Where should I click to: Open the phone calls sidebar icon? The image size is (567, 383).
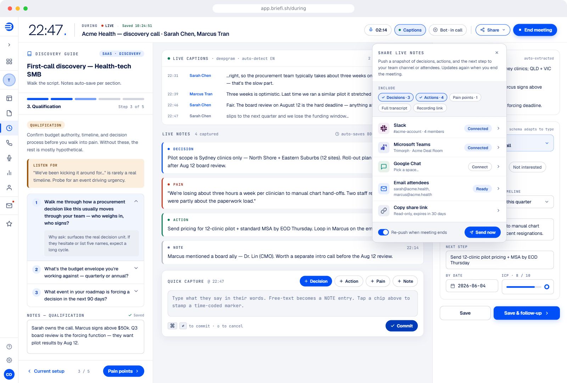(x=9, y=143)
